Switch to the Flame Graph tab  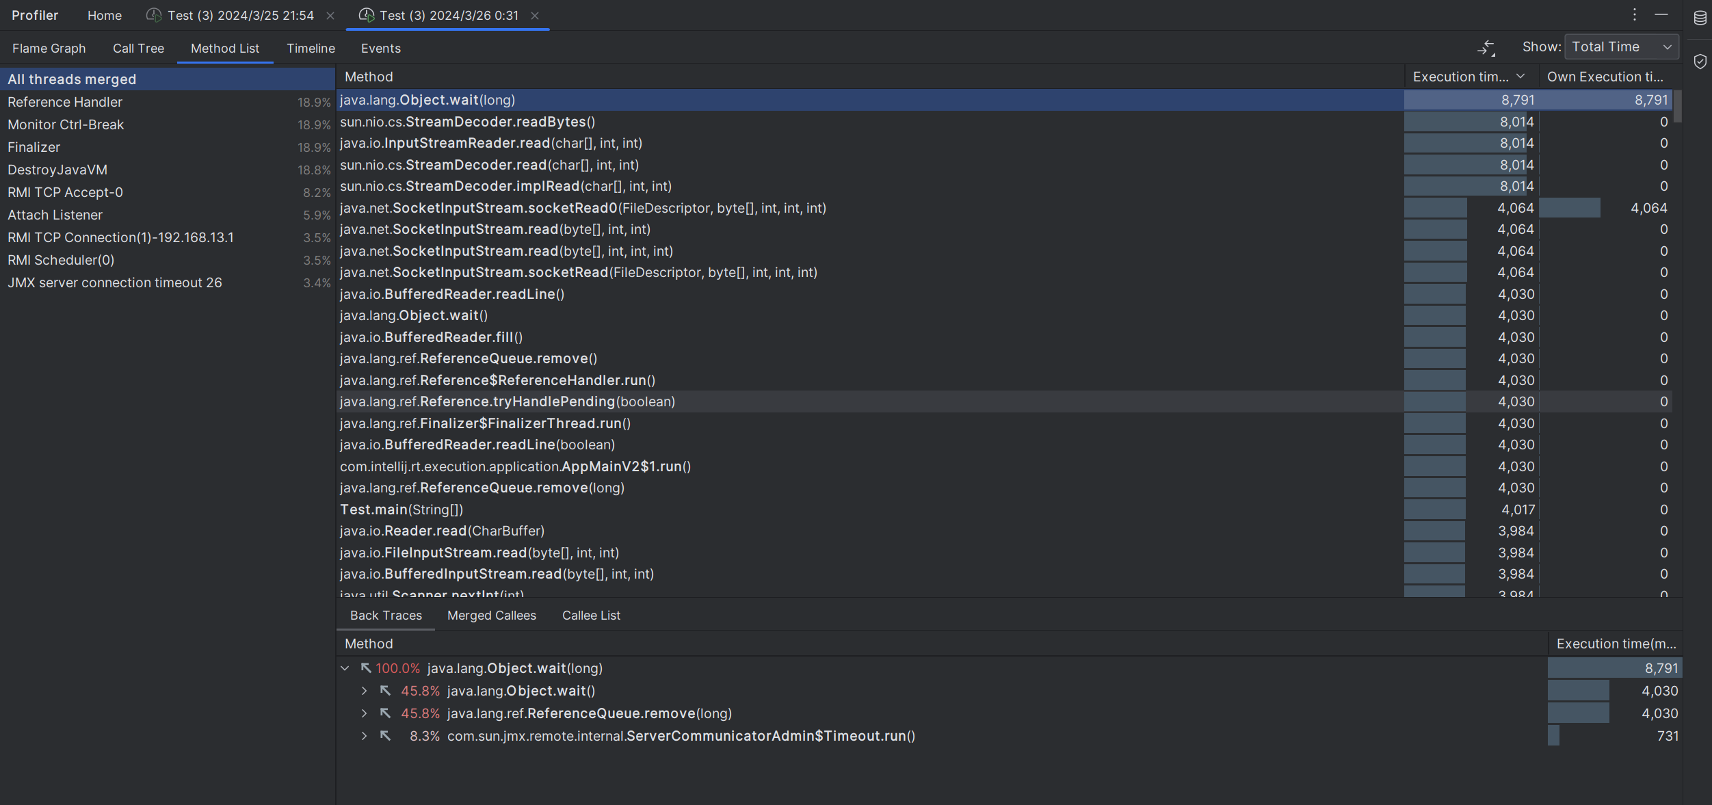click(x=49, y=49)
